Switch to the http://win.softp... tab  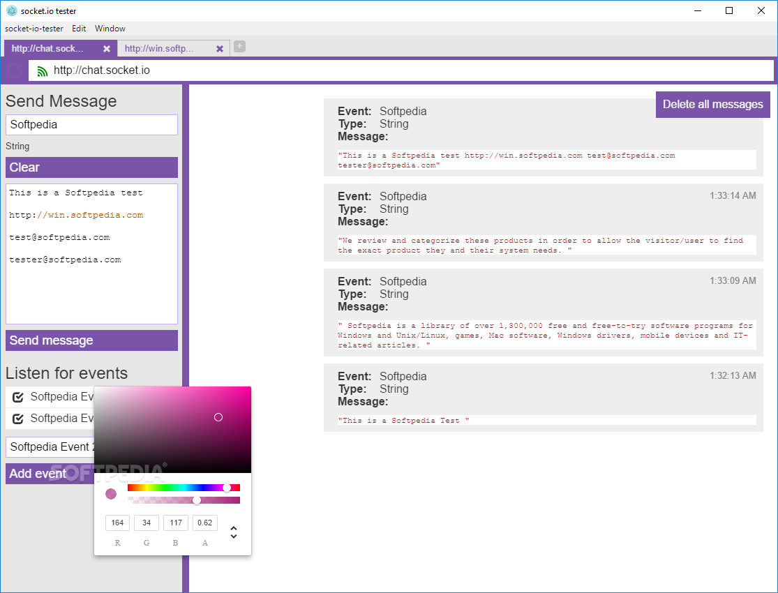174,48
